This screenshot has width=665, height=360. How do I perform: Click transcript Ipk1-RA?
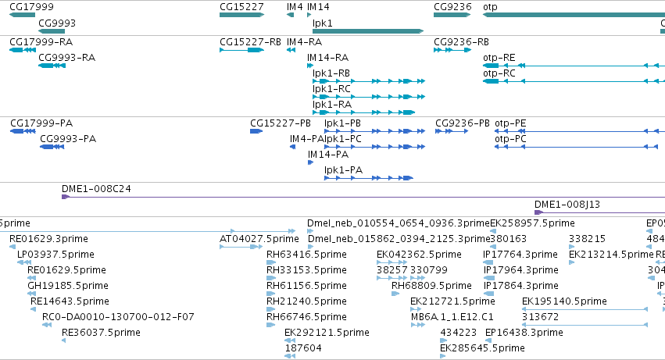(x=332, y=105)
